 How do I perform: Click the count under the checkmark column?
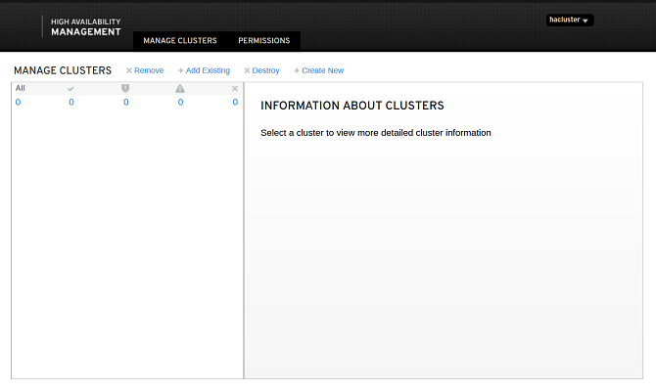(x=71, y=102)
